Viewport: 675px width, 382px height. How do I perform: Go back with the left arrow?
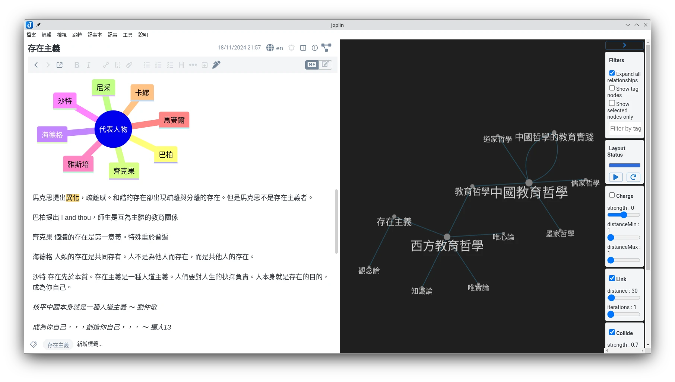[x=36, y=65]
